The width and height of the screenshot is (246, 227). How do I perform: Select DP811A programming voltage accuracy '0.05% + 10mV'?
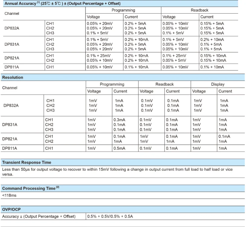[100, 67]
